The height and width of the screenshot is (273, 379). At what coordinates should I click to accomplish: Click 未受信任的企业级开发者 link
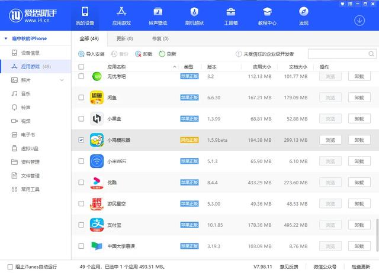coord(265,54)
